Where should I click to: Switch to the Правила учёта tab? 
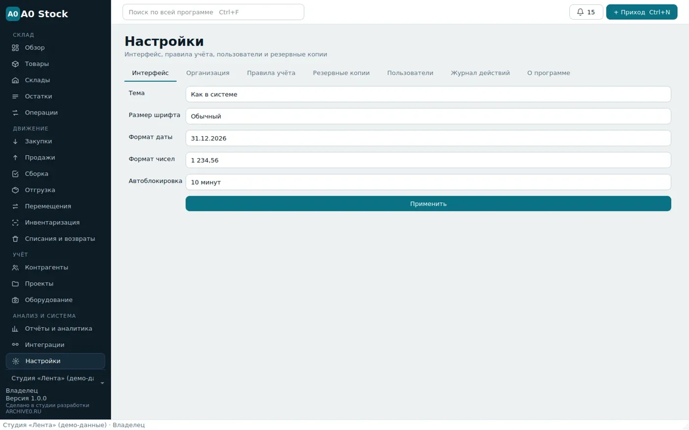pyautogui.click(x=271, y=73)
